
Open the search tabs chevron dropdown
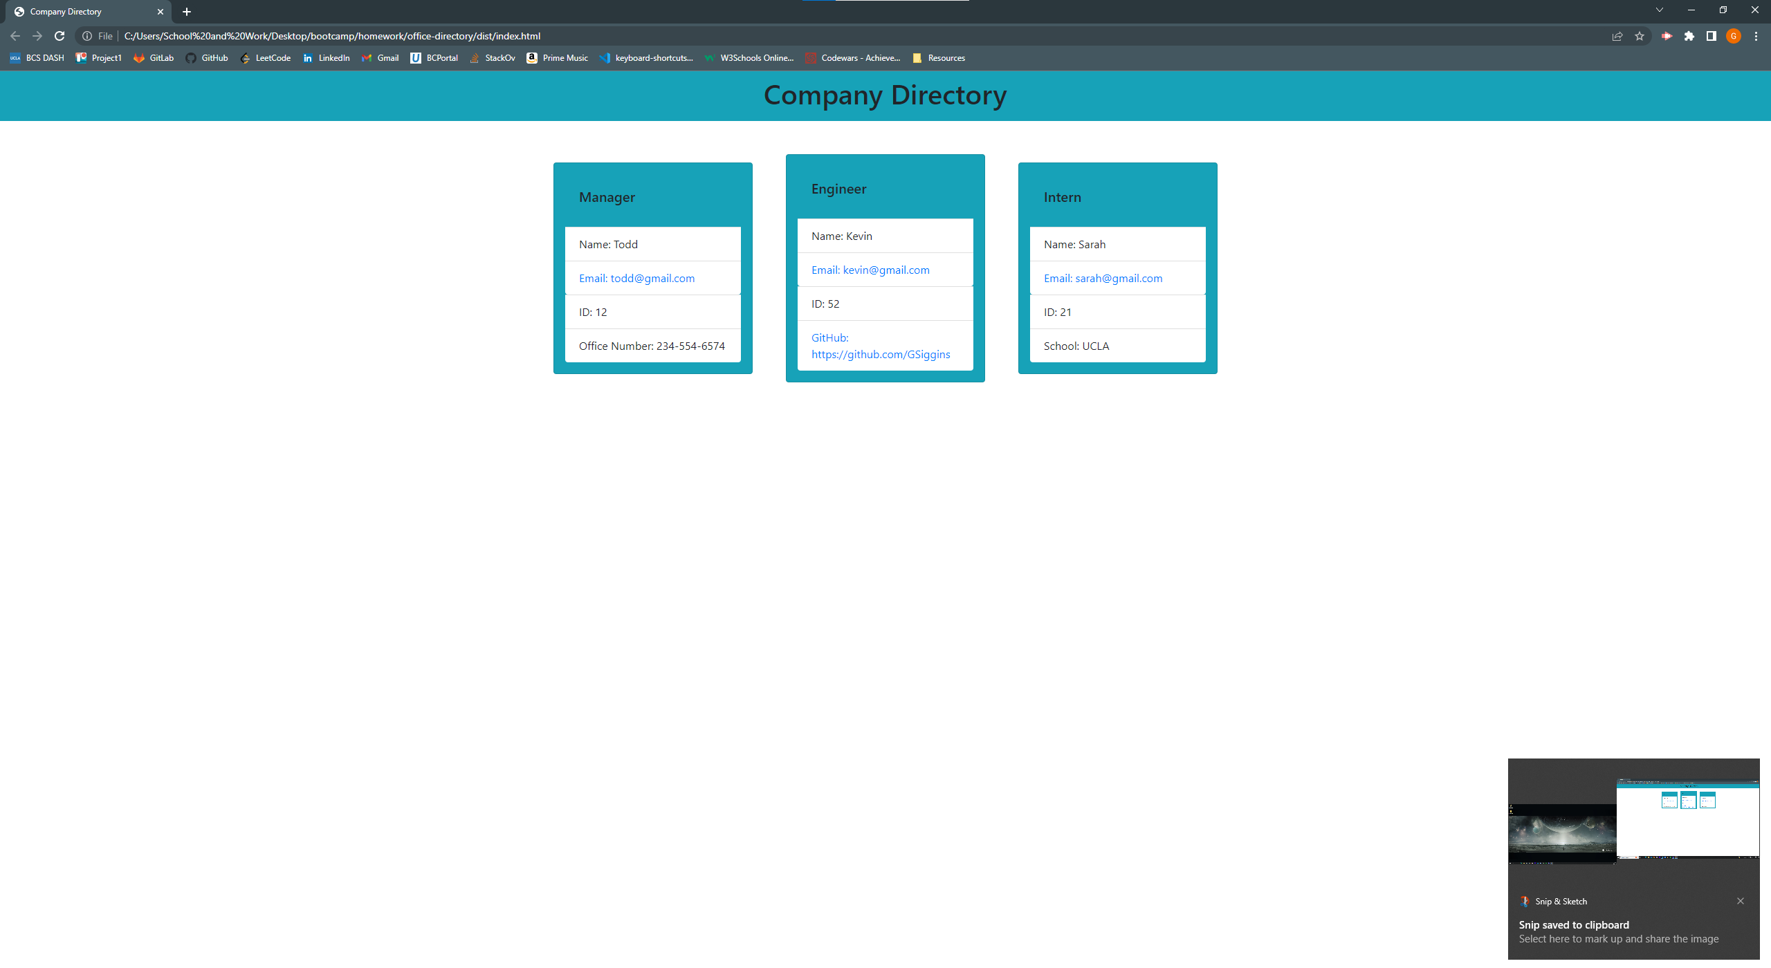click(x=1660, y=10)
